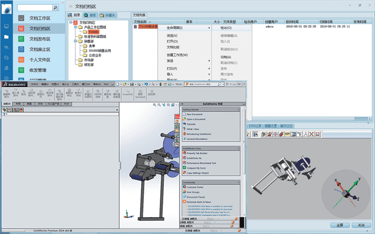Click the Zoom to Fit icon in the viewport
The width and height of the screenshot is (375, 234).
(x=155, y=105)
